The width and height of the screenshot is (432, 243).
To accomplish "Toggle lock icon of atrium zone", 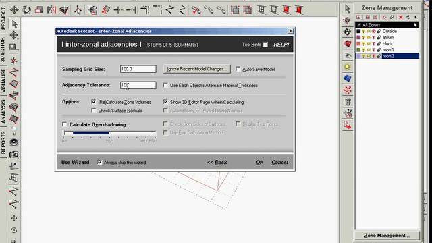I will 379,38.
